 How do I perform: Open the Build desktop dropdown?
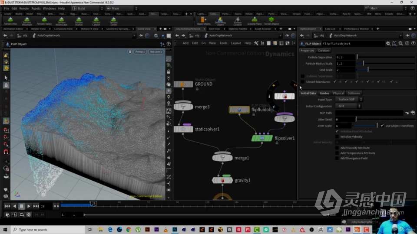(x=88, y=9)
